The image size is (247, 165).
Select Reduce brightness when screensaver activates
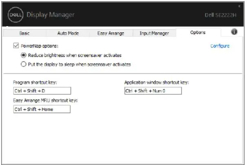(x=23, y=55)
